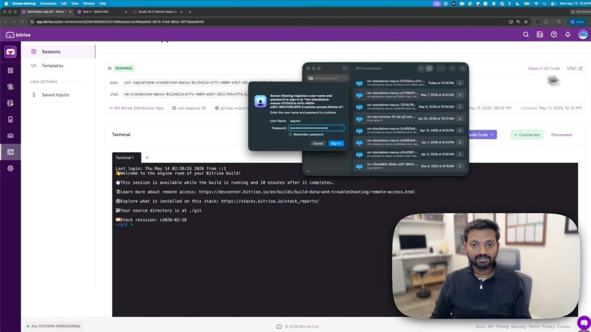Open the dashboard grid icon in sidebar
The image size is (591, 332).
pyautogui.click(x=10, y=71)
